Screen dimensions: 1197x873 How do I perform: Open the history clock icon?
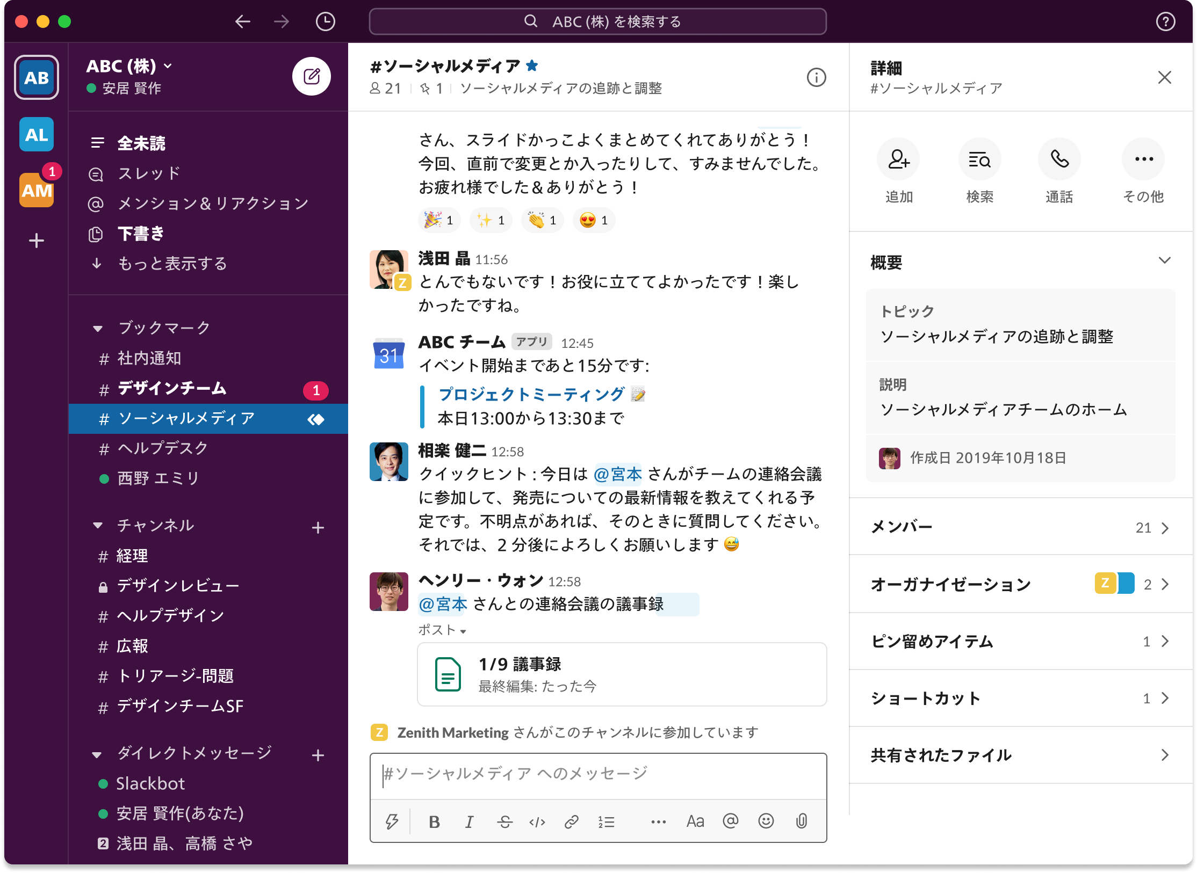coord(326,21)
